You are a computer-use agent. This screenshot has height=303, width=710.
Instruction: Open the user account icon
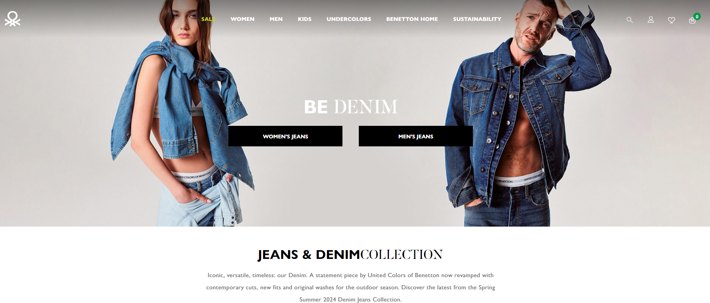[x=651, y=19]
